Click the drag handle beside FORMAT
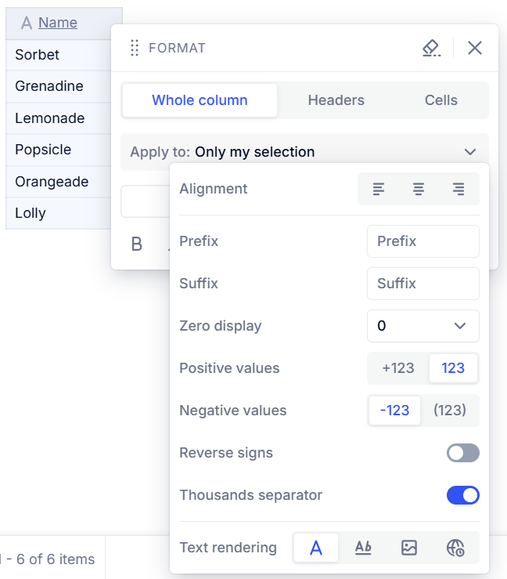507x579 pixels. pyautogui.click(x=135, y=48)
